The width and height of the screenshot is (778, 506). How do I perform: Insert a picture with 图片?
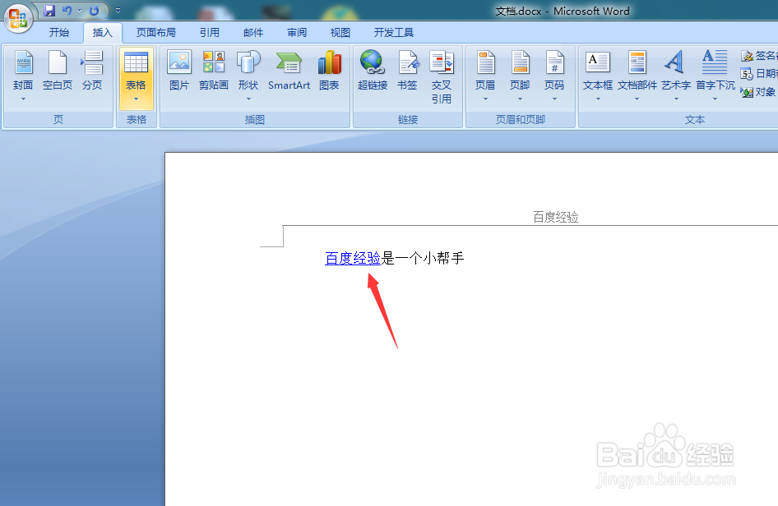(179, 71)
